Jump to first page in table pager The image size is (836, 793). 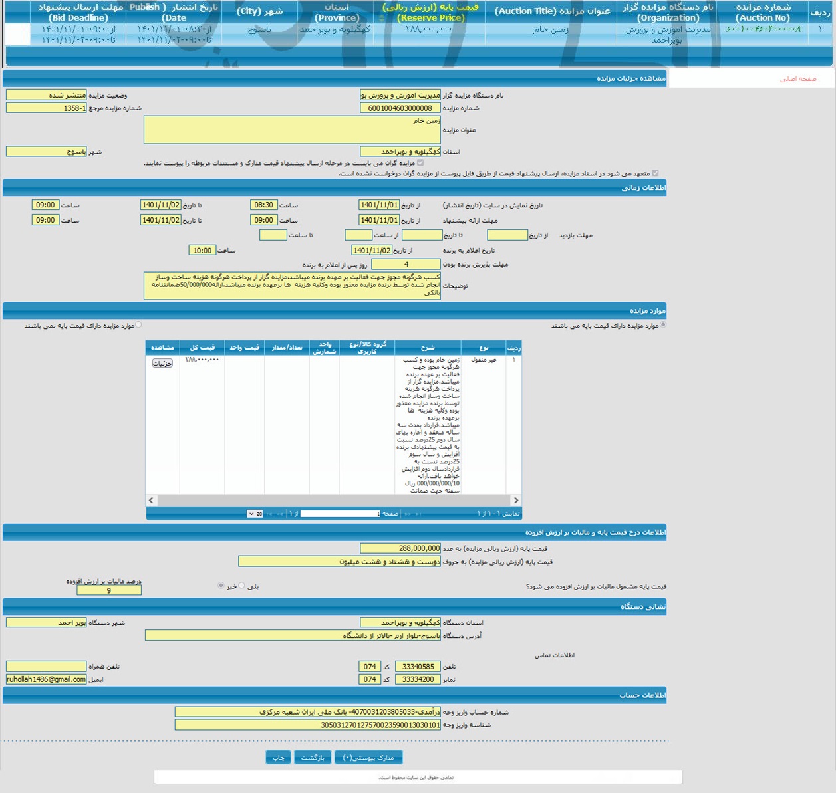418,514
